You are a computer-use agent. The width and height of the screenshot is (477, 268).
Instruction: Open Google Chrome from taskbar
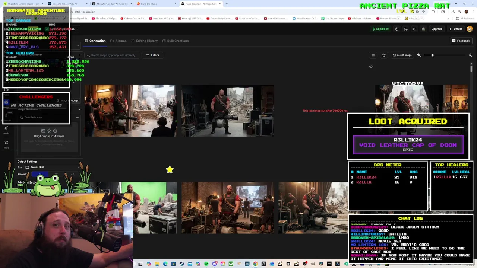click(255, 264)
